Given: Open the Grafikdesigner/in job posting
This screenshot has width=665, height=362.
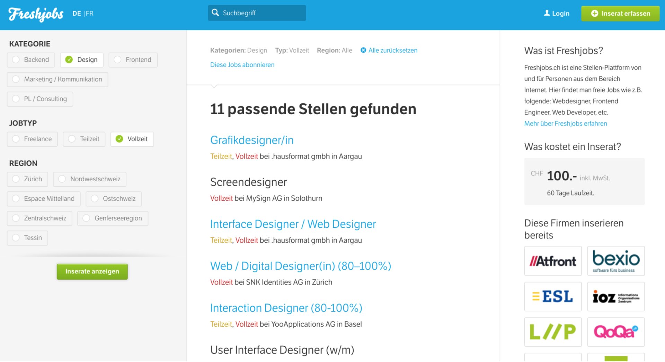Looking at the screenshot, I should tap(252, 140).
